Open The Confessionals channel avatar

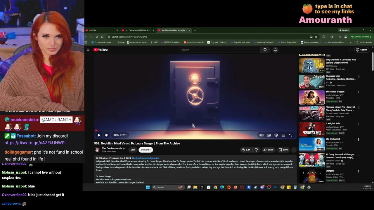coord(97,150)
